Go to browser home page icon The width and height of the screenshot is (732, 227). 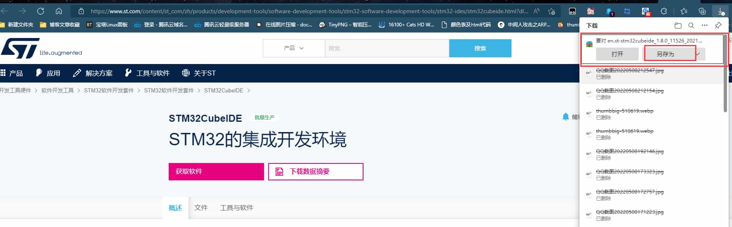click(59, 11)
